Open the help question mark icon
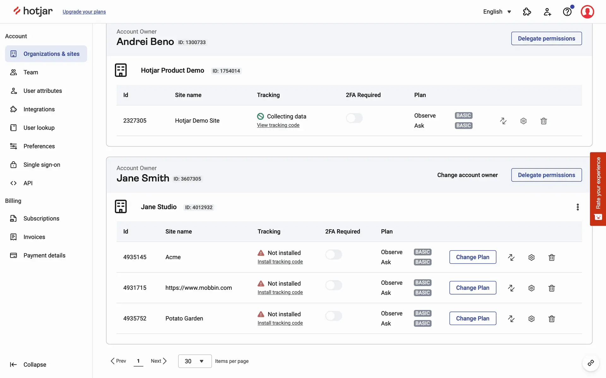This screenshot has height=378, width=606. [567, 12]
